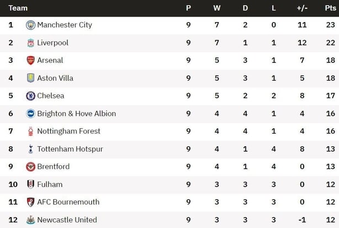Click the AFC Bournemouth crest
Image resolution: width=339 pixels, height=228 pixels.
tap(30, 202)
